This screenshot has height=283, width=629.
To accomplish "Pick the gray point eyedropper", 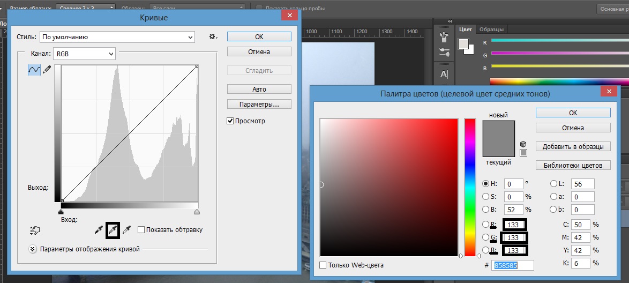I will tap(113, 230).
